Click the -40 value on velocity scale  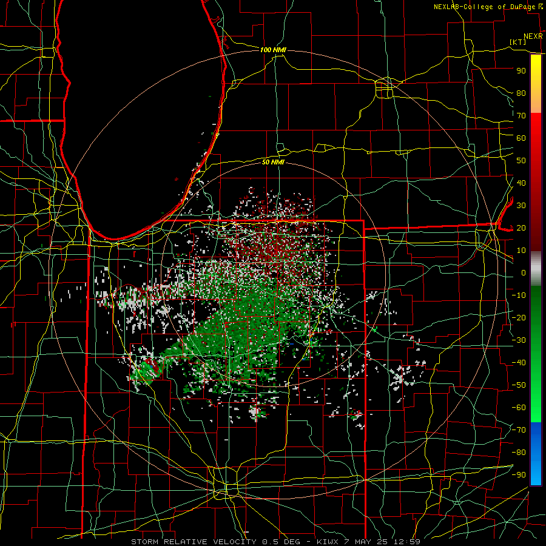[519, 363]
